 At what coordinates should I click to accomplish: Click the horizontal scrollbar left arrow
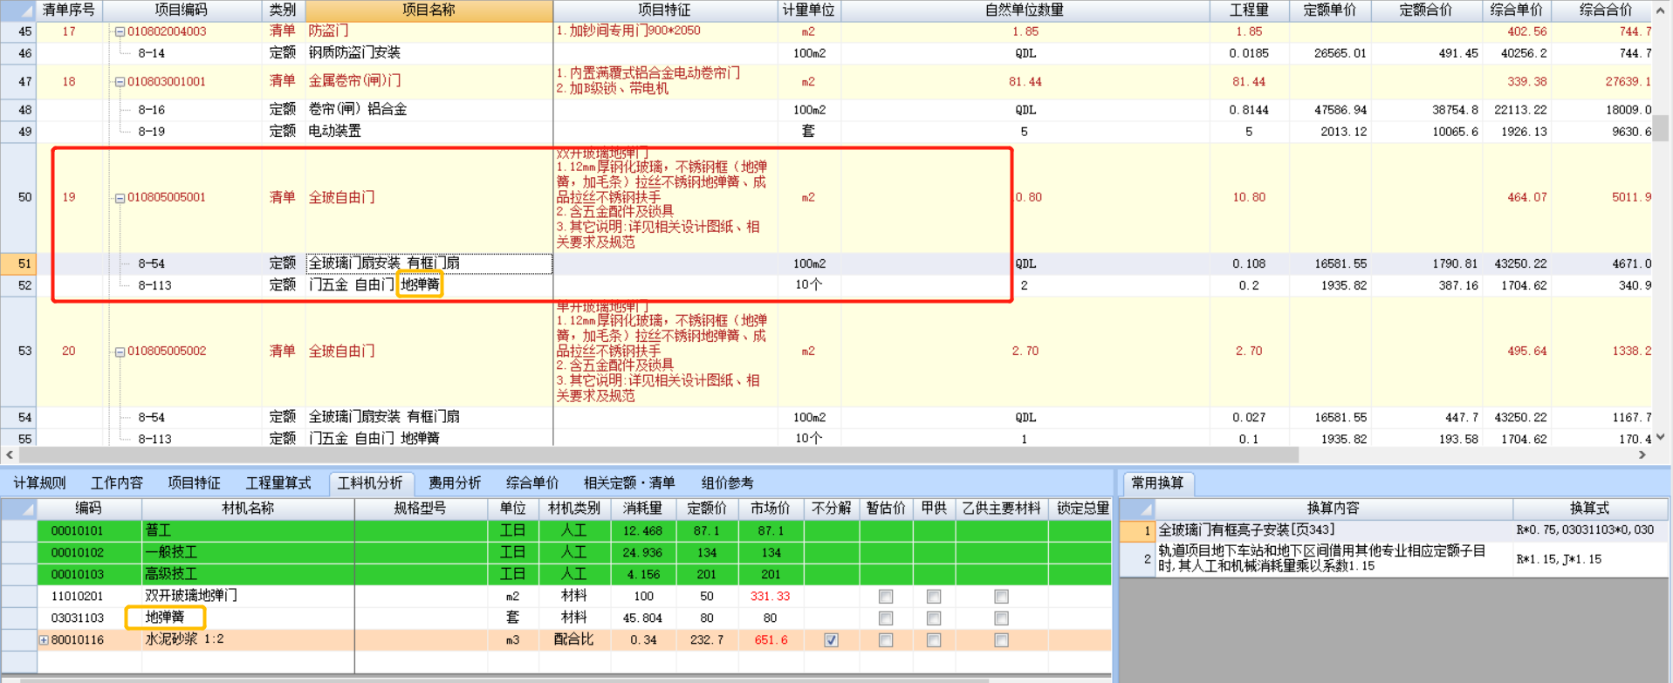click(x=10, y=455)
